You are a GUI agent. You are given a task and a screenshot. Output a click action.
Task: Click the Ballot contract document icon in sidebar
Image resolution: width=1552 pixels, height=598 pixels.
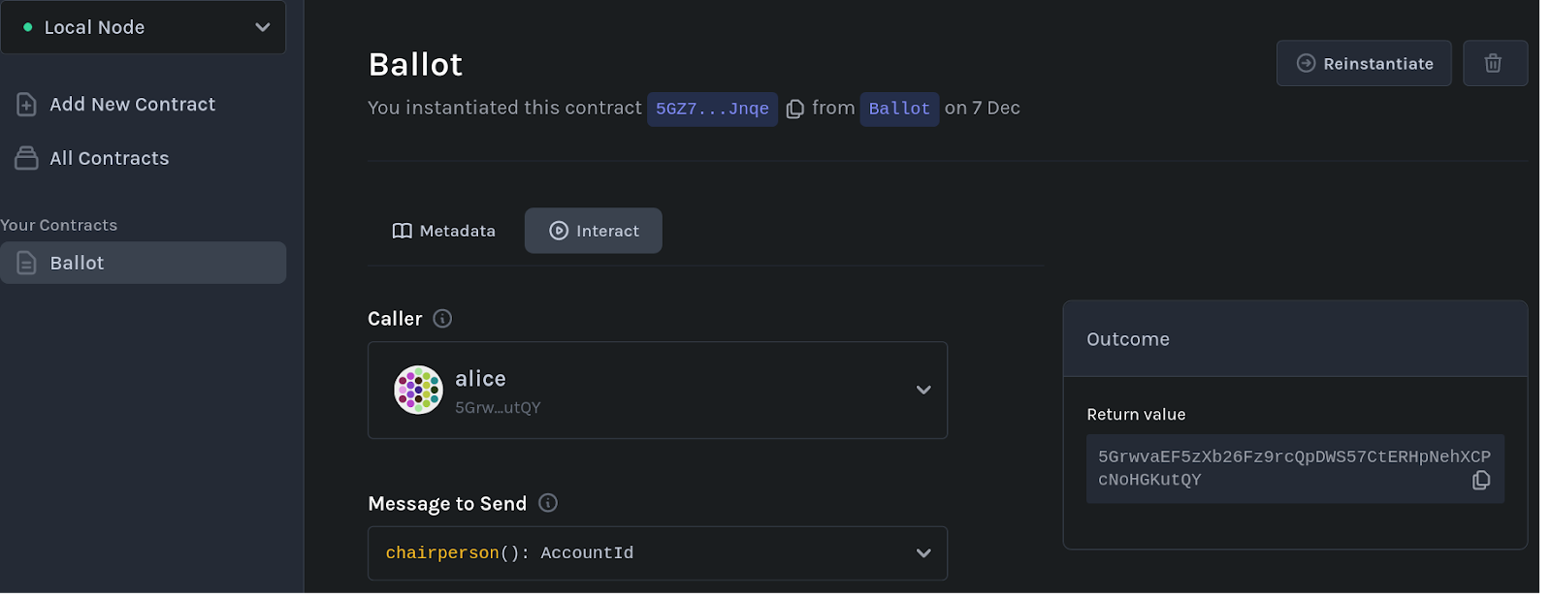coord(27,263)
